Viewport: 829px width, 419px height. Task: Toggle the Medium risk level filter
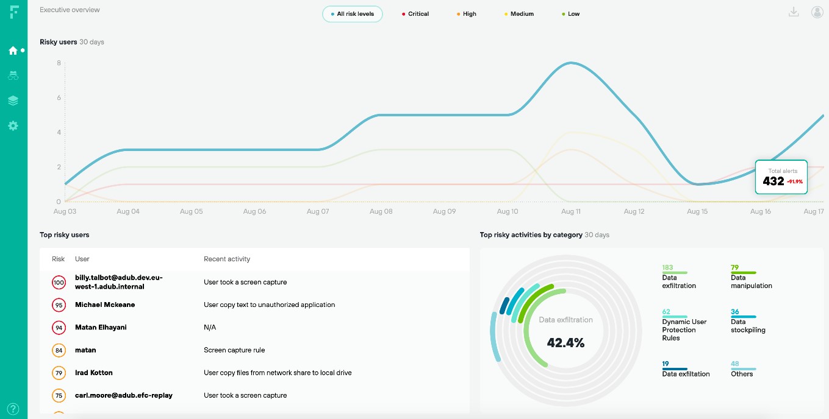(x=519, y=13)
